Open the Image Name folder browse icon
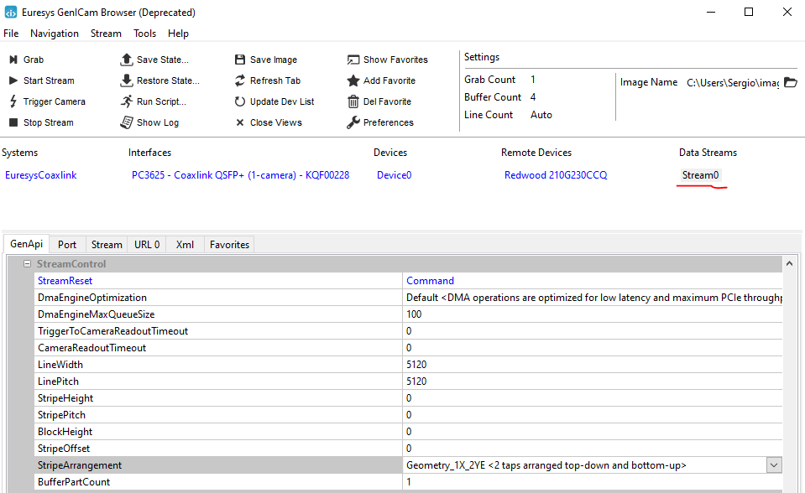The height and width of the screenshot is (493, 805). 791,83
